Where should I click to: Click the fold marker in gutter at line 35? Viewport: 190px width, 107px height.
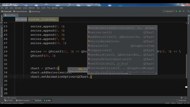click(15, 77)
